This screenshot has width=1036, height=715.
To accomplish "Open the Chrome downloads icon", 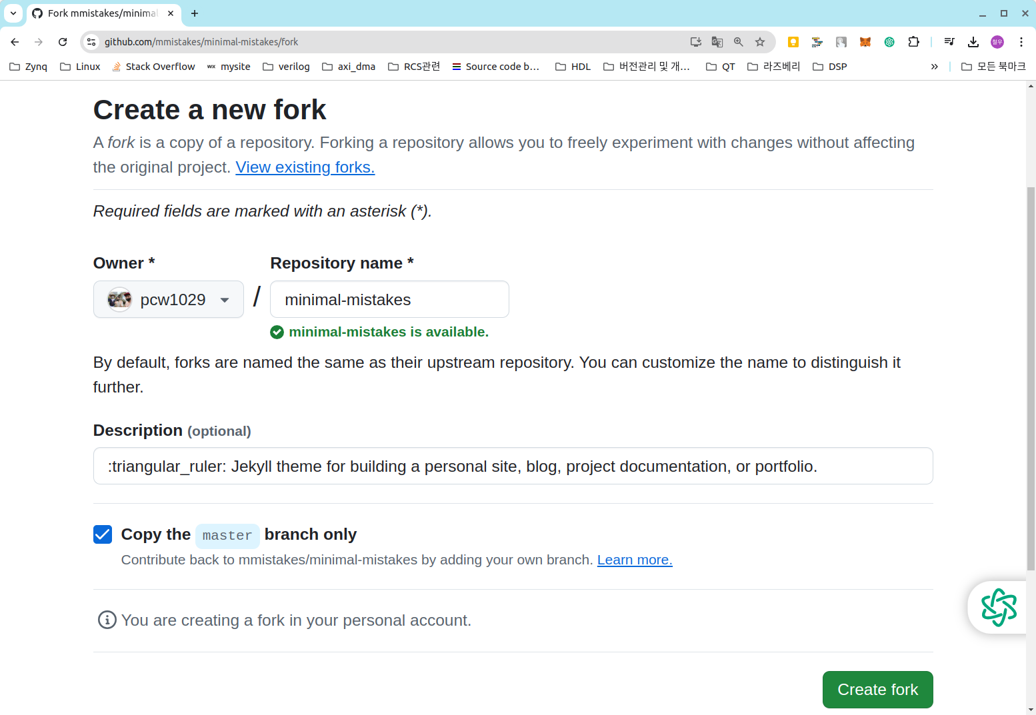I will click(973, 42).
